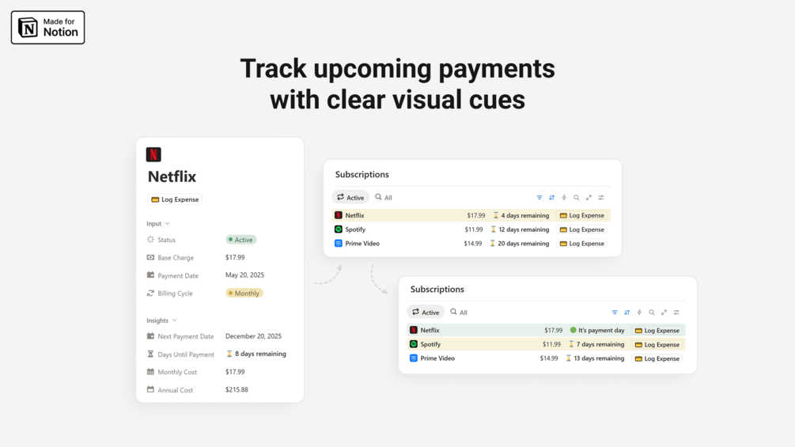Open the Monthly billing cycle dropdown
Screen dimensions: 795x447
pos(244,293)
